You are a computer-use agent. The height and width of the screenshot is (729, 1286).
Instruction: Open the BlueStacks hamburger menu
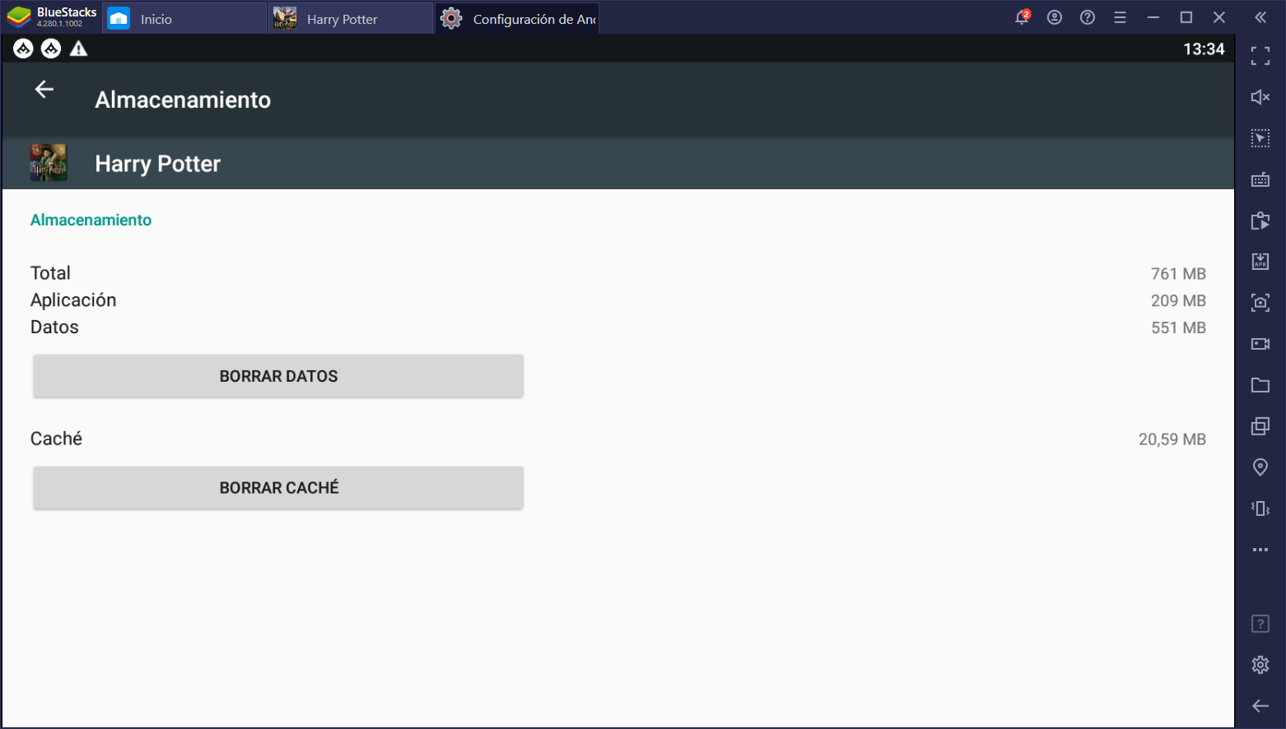coord(1120,17)
